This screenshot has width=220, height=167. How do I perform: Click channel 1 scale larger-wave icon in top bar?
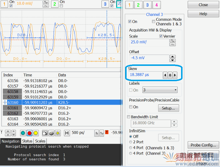(x=46, y=2)
